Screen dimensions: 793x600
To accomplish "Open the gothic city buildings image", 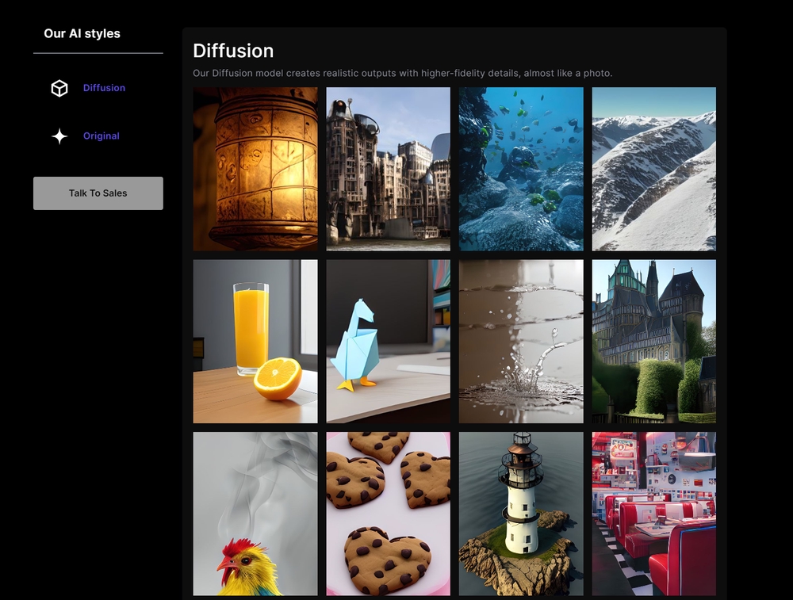I will pos(388,169).
